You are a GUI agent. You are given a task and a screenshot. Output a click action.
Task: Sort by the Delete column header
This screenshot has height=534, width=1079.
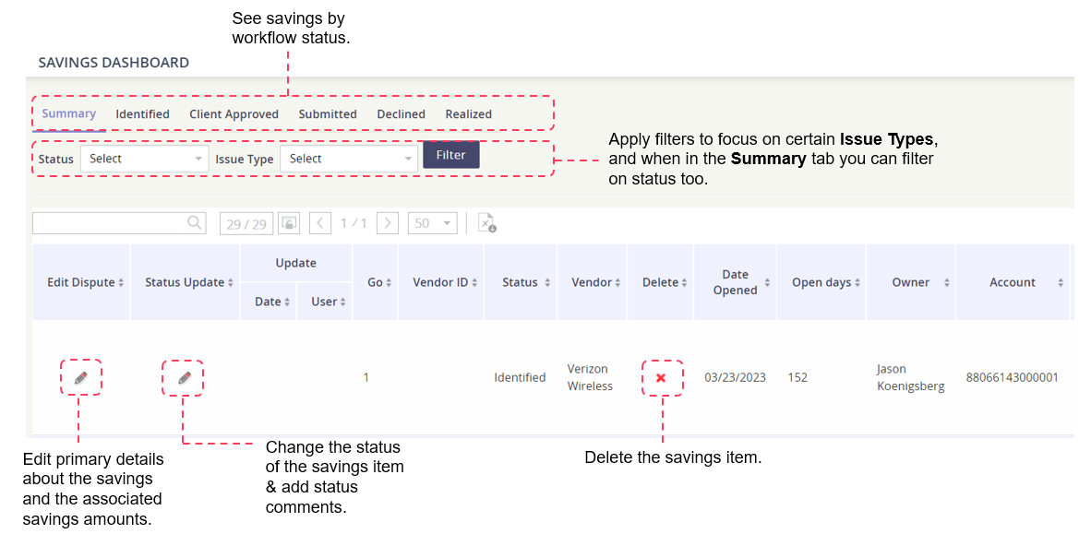(x=661, y=282)
